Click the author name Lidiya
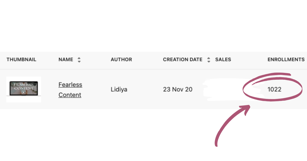Image resolution: width=307 pixels, height=161 pixels. (x=119, y=89)
